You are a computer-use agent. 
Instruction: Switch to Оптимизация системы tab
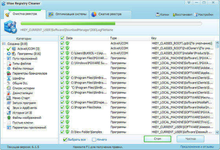coord(68,14)
